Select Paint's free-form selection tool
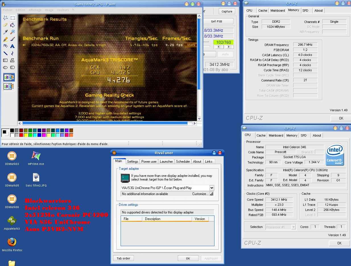The image size is (351, 266). coord(5,18)
